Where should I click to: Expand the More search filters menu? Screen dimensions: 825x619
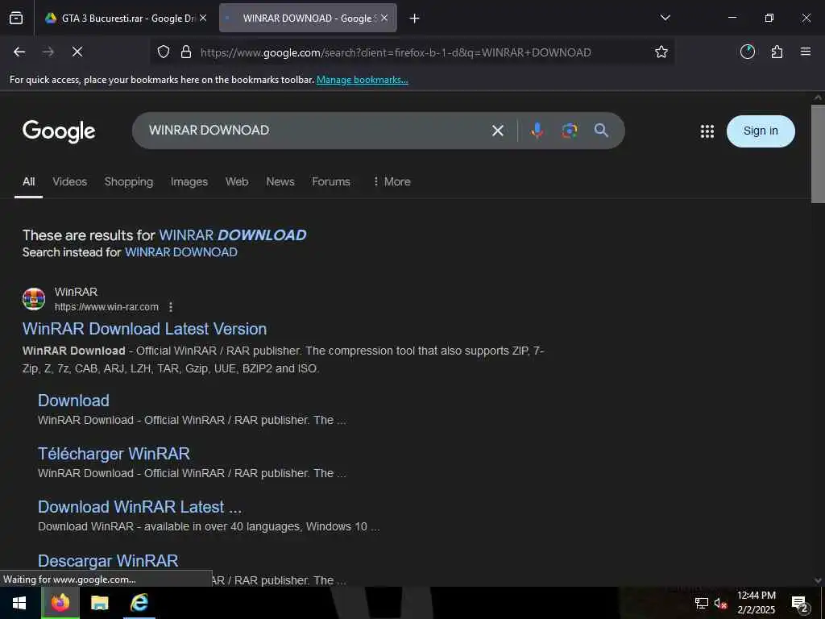(x=392, y=181)
